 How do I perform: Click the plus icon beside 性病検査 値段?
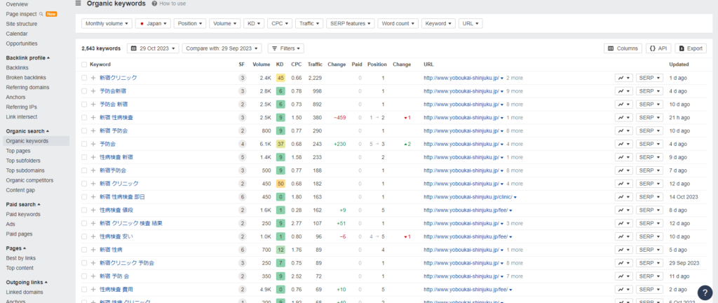tap(93, 210)
